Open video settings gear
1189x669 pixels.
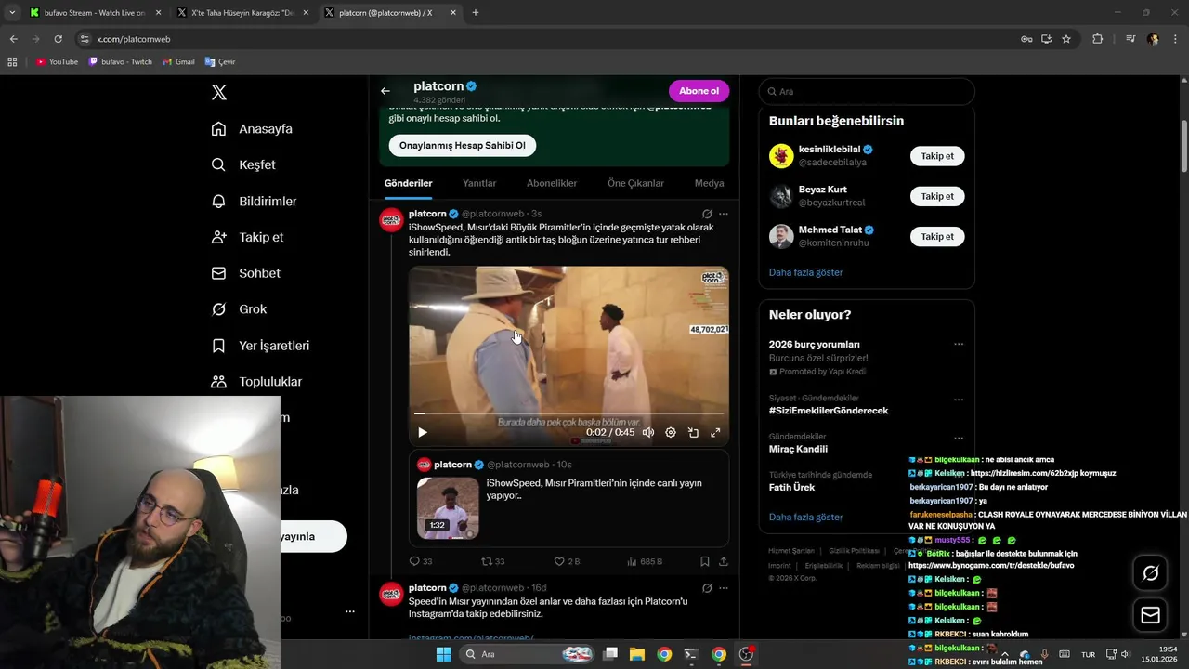[671, 432]
